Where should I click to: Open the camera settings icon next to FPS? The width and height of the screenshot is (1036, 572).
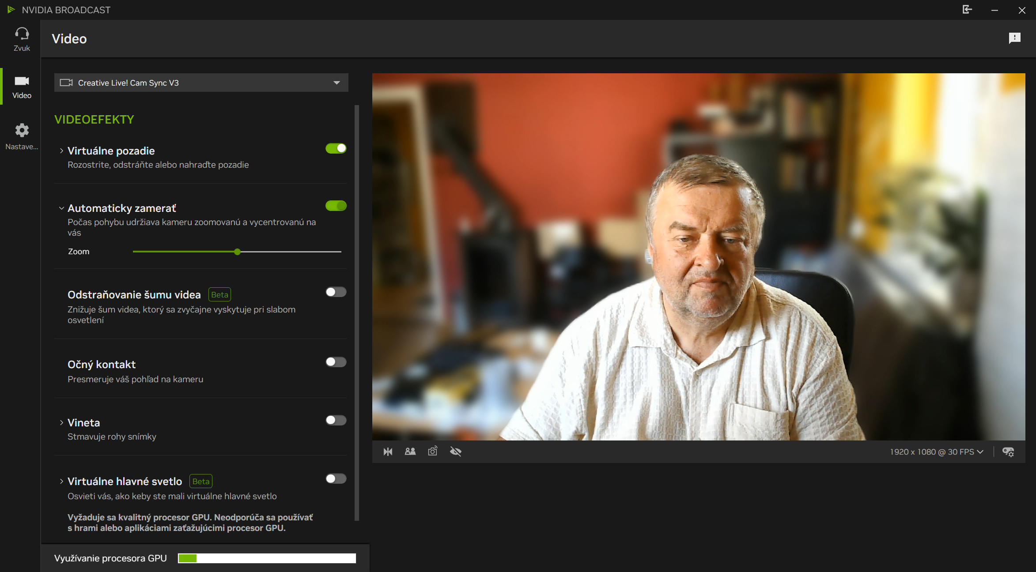pos(1008,452)
